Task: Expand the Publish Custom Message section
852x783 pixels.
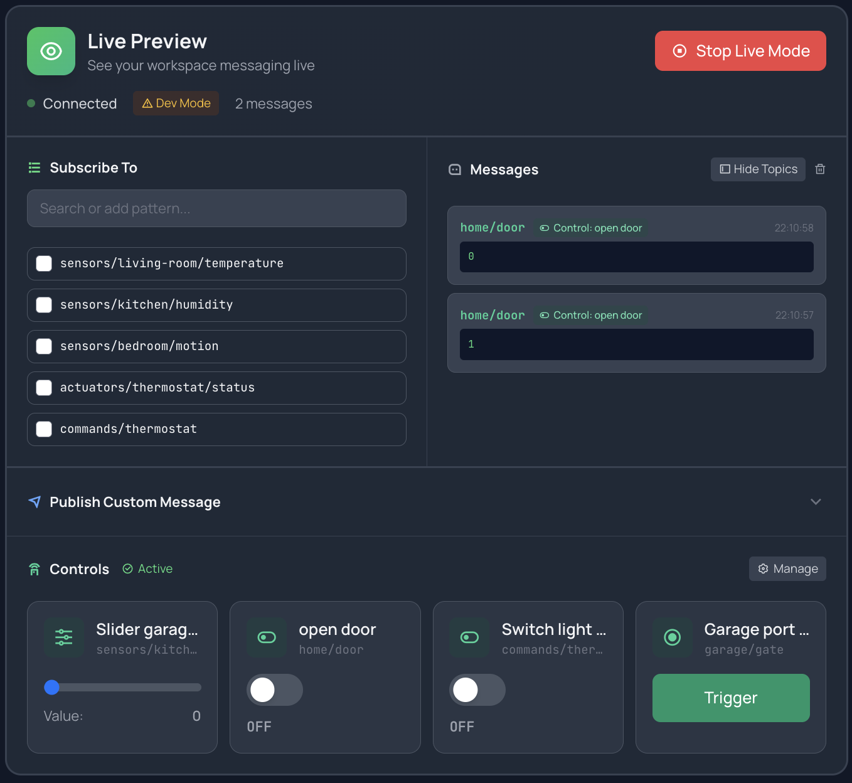Action: pyautogui.click(x=815, y=502)
